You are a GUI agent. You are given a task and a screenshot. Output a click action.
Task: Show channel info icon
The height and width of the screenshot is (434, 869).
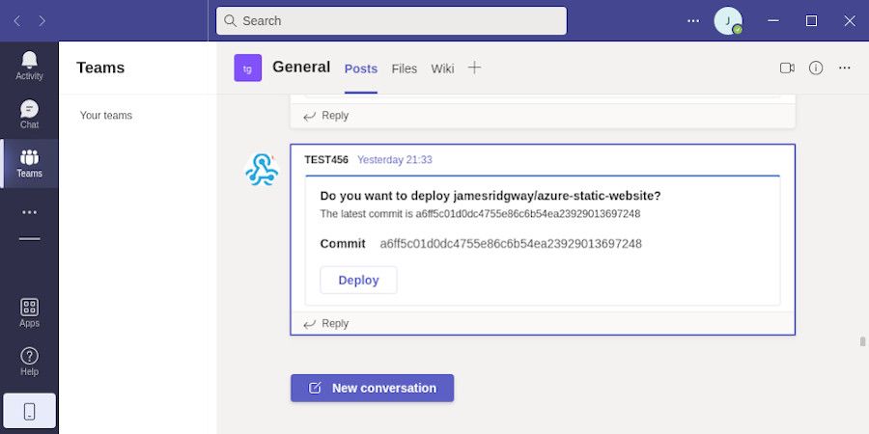(816, 68)
